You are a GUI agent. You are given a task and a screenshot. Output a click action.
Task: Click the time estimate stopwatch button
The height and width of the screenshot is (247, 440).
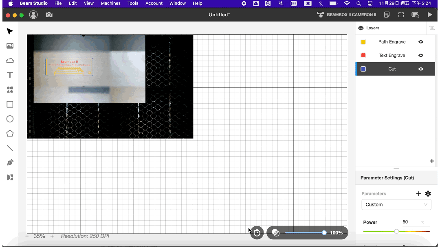(257, 233)
